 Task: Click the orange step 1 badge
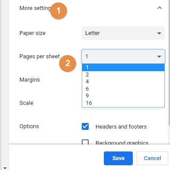tap(58, 11)
